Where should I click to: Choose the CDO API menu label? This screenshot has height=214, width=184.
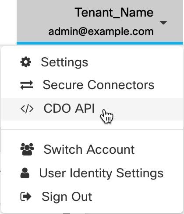(69, 108)
